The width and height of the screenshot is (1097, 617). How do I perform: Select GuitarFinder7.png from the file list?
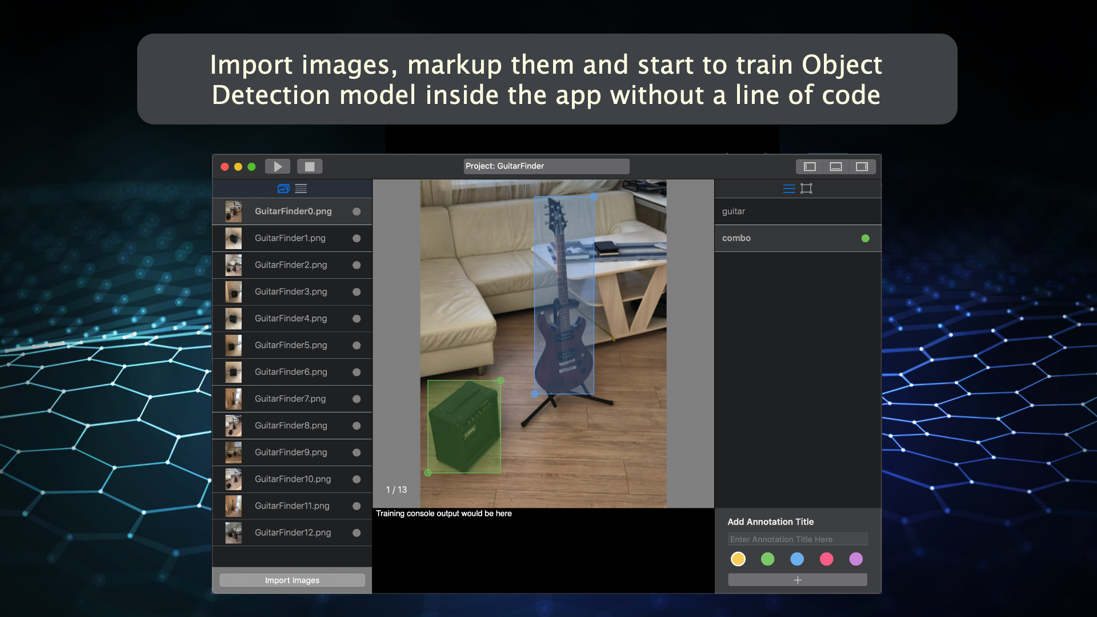coord(291,399)
